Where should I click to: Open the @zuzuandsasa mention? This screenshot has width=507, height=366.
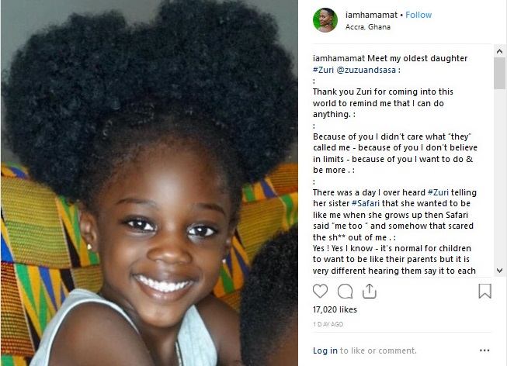coord(366,70)
